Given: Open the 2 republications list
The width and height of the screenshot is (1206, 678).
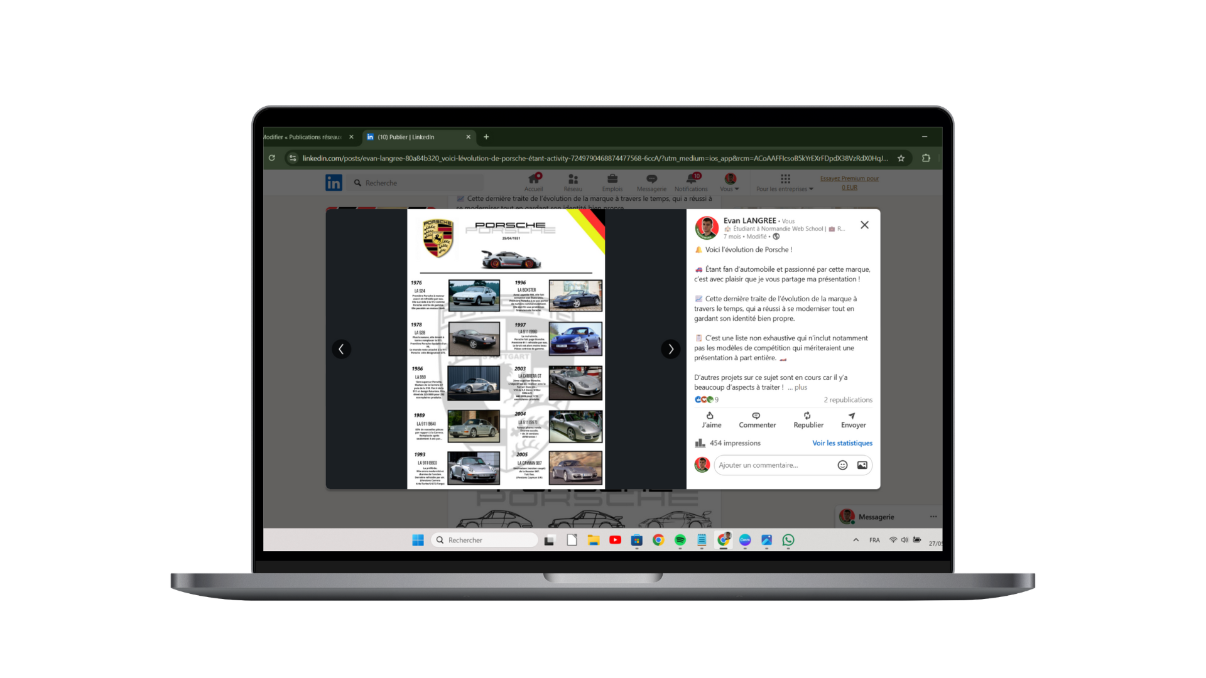Looking at the screenshot, I should (x=848, y=400).
